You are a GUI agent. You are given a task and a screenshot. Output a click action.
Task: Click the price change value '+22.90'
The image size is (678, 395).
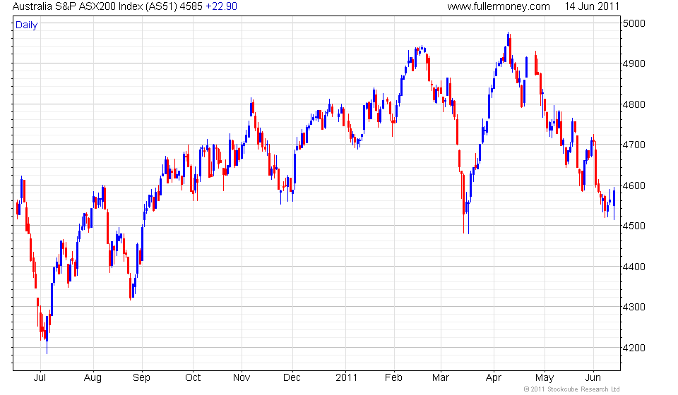click(221, 6)
